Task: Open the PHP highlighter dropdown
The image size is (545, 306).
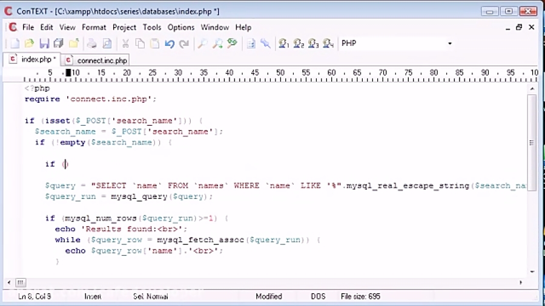Action: click(x=450, y=44)
